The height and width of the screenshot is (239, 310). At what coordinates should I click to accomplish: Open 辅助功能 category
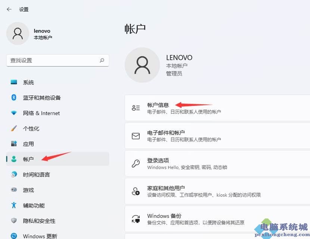pyautogui.click(x=58, y=205)
